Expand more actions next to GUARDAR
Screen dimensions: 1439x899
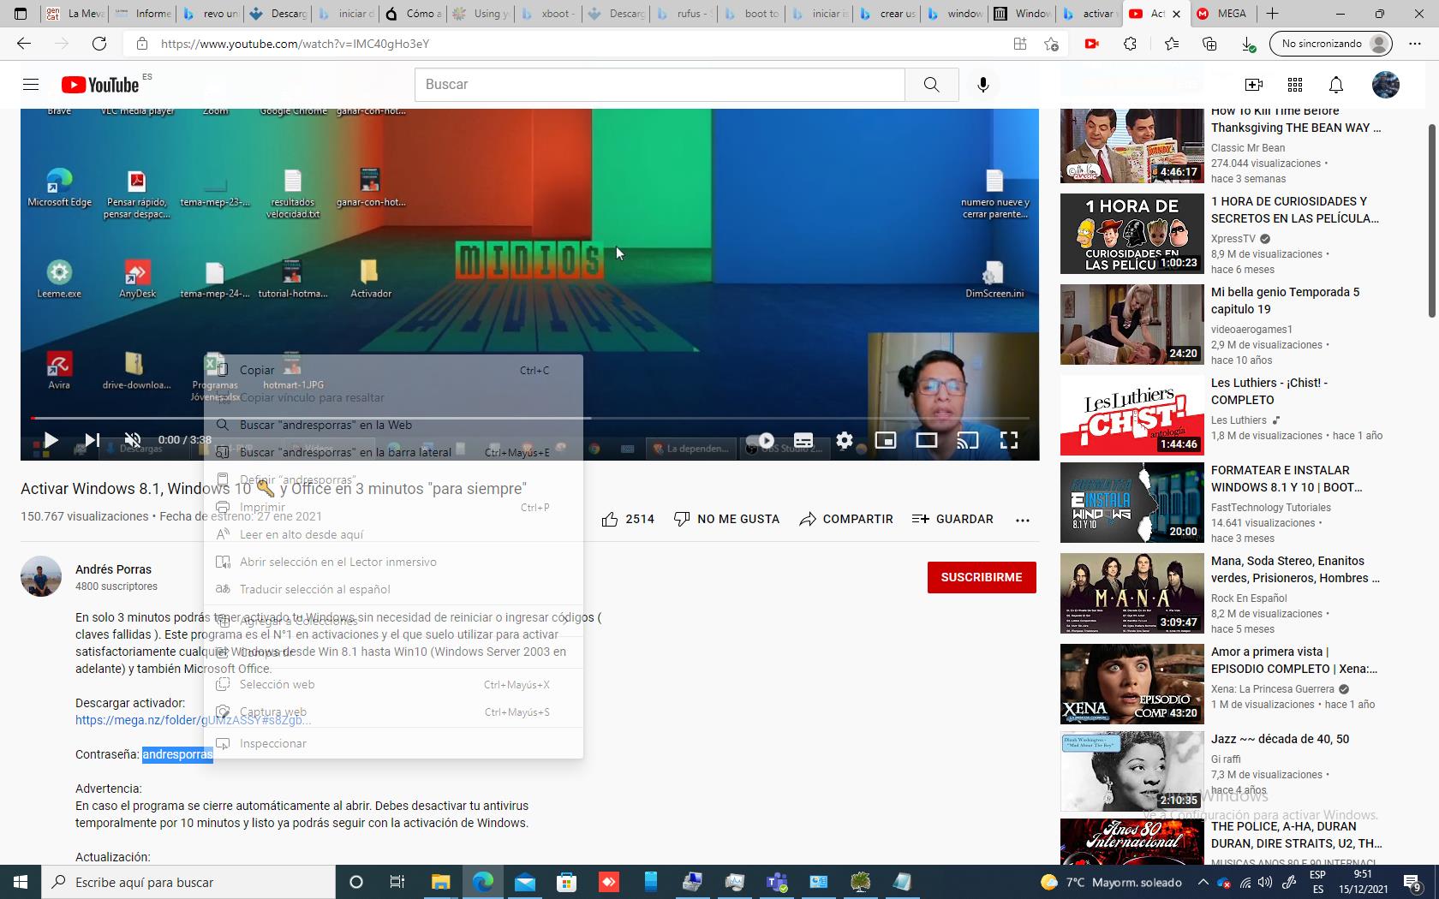pyautogui.click(x=1022, y=519)
